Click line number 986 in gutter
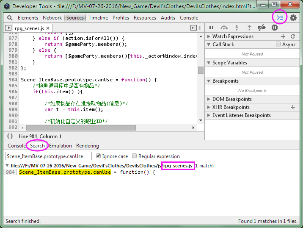303x228 pixels. pos(13,92)
